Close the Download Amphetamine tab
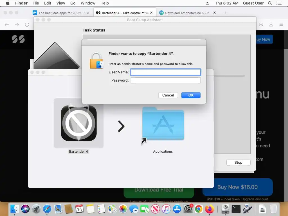This screenshot has width=288, height=216. pos(215,13)
